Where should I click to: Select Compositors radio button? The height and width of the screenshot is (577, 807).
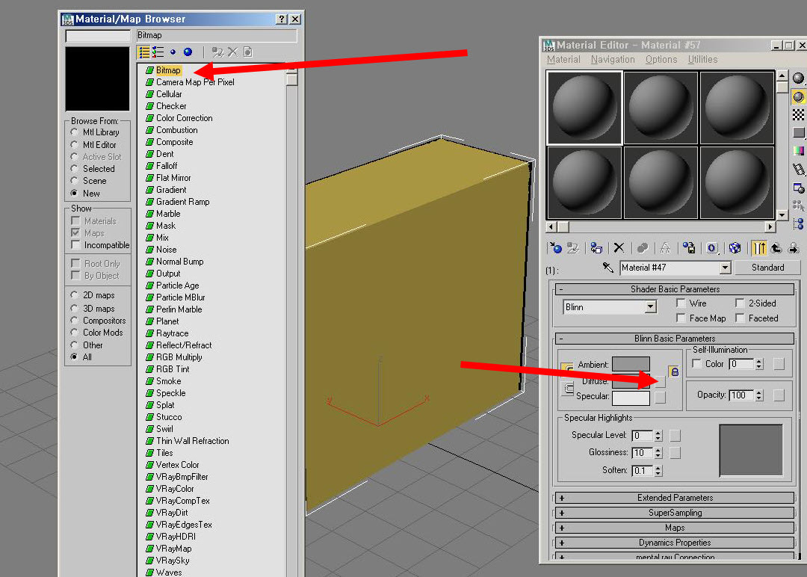tap(75, 320)
